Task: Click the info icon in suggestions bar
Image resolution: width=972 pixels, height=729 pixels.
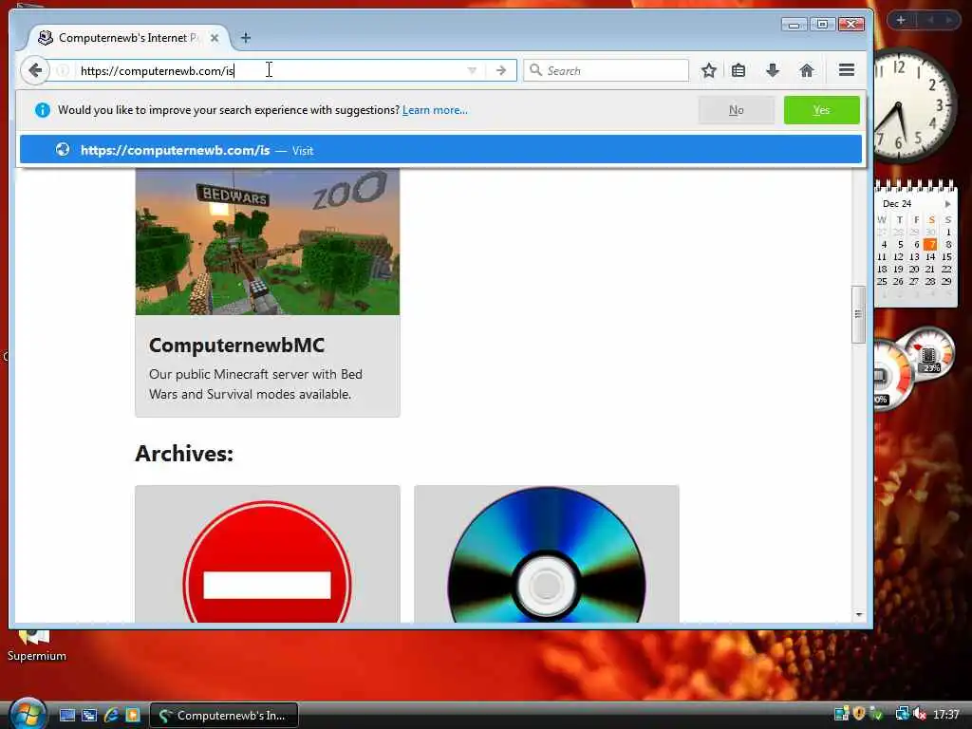Action: point(42,110)
